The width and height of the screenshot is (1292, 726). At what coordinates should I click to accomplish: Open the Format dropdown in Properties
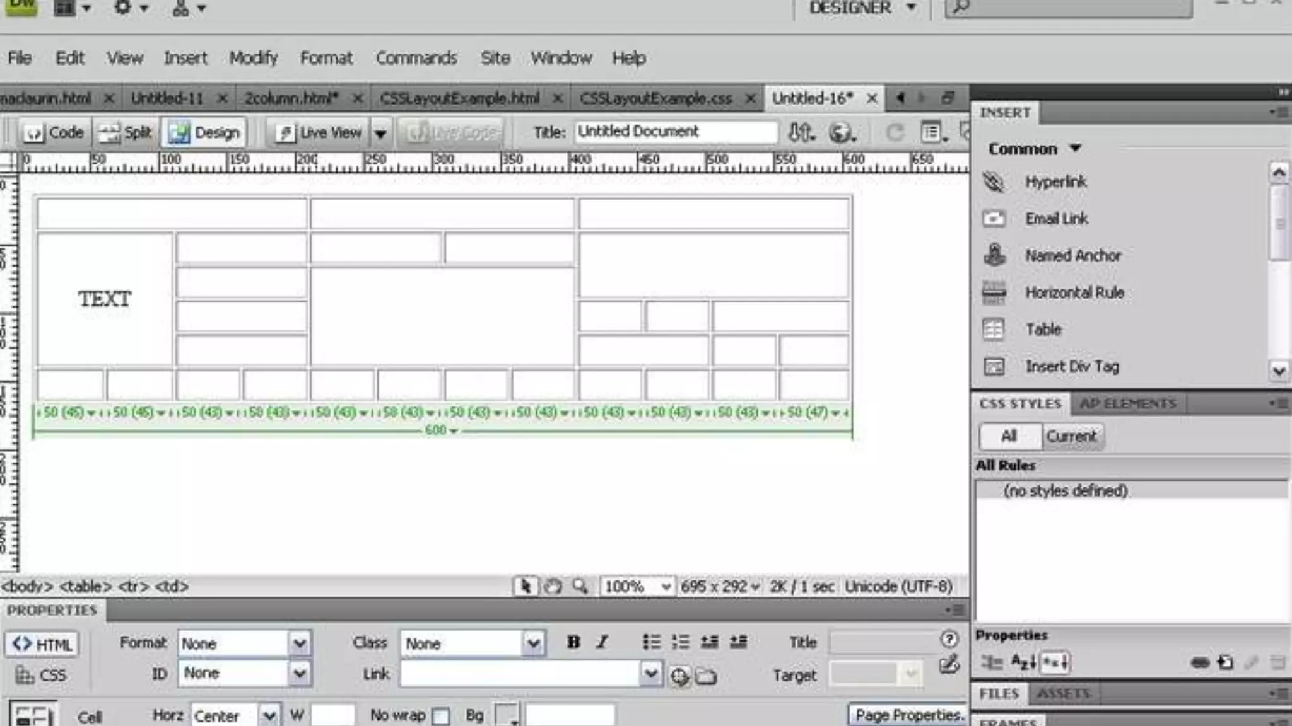[299, 643]
